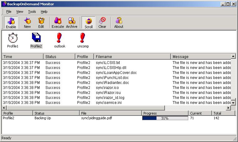This screenshot has width=238, height=142.
Task: Toggle the Scroll toolbar button
Action: [88, 23]
